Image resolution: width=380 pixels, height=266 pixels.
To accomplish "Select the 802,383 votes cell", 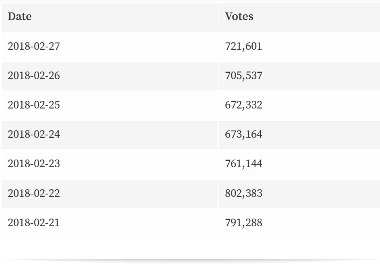I will coord(300,194).
